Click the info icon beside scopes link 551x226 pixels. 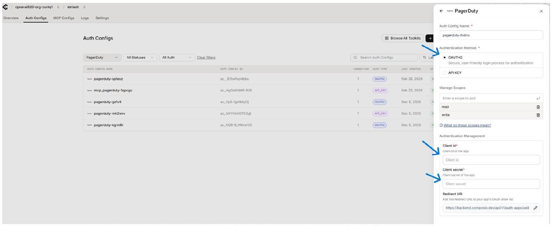click(441, 126)
